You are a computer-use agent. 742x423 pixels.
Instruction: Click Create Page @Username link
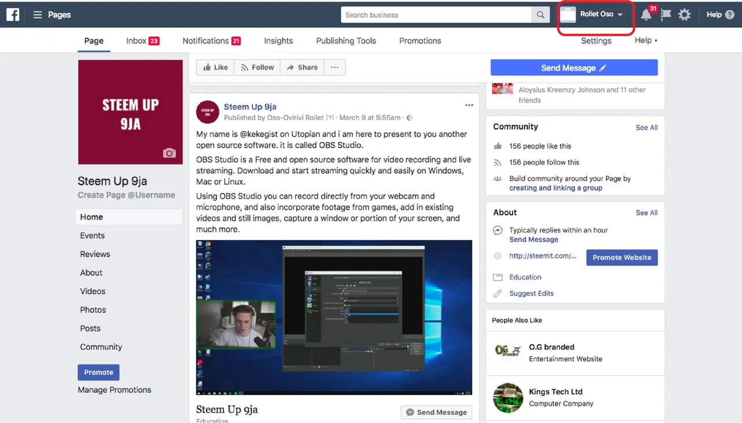pyautogui.click(x=126, y=195)
